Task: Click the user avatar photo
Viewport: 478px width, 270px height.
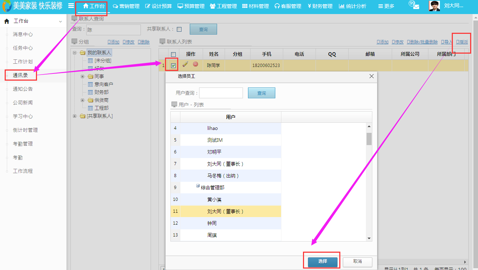Action: pos(435,6)
